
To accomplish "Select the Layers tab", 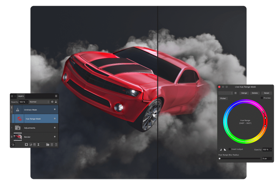I will point(21,96).
